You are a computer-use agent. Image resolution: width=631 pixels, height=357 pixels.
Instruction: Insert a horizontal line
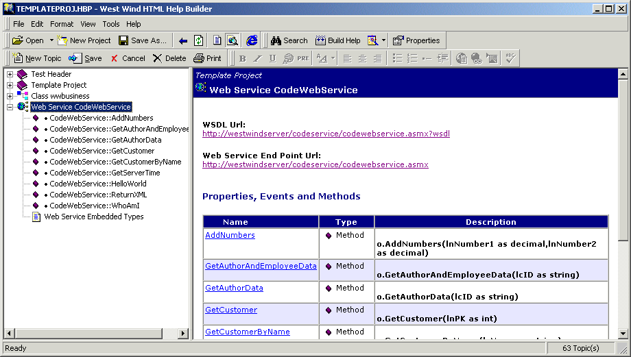427,59
